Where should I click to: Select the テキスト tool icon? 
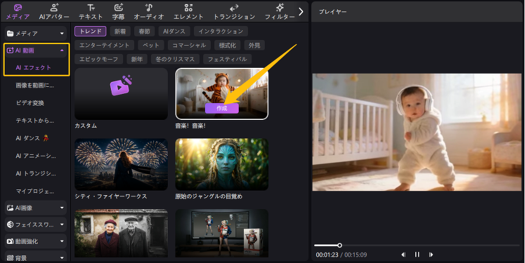pyautogui.click(x=90, y=8)
